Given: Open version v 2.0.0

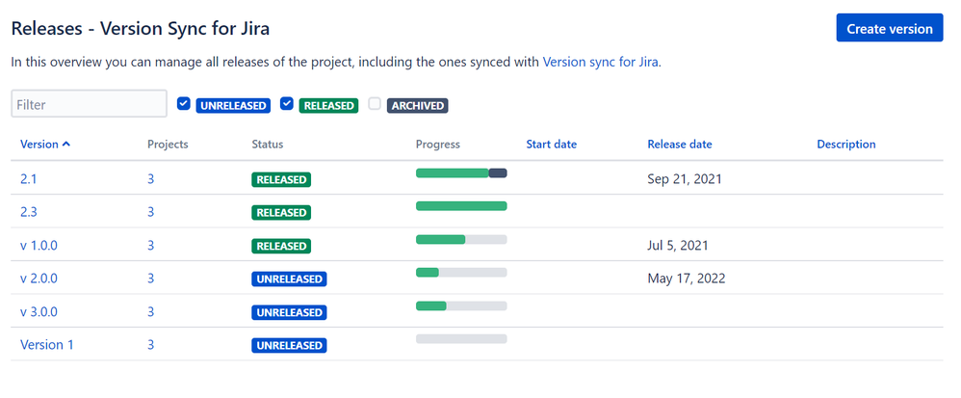Looking at the screenshot, I should pos(39,279).
